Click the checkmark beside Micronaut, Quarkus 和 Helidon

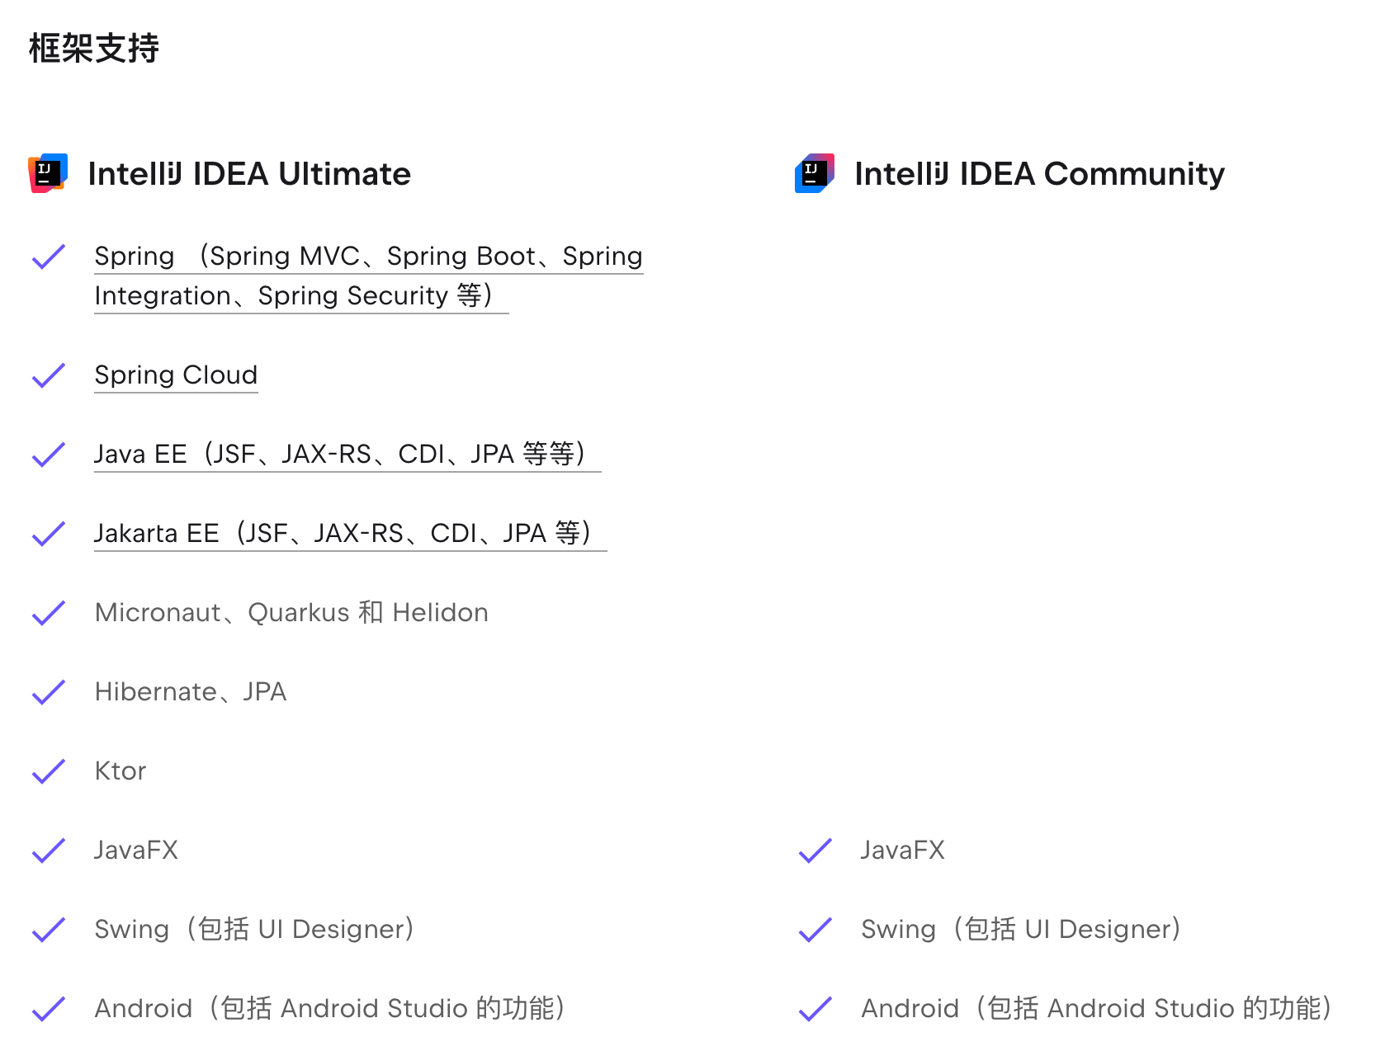(49, 612)
